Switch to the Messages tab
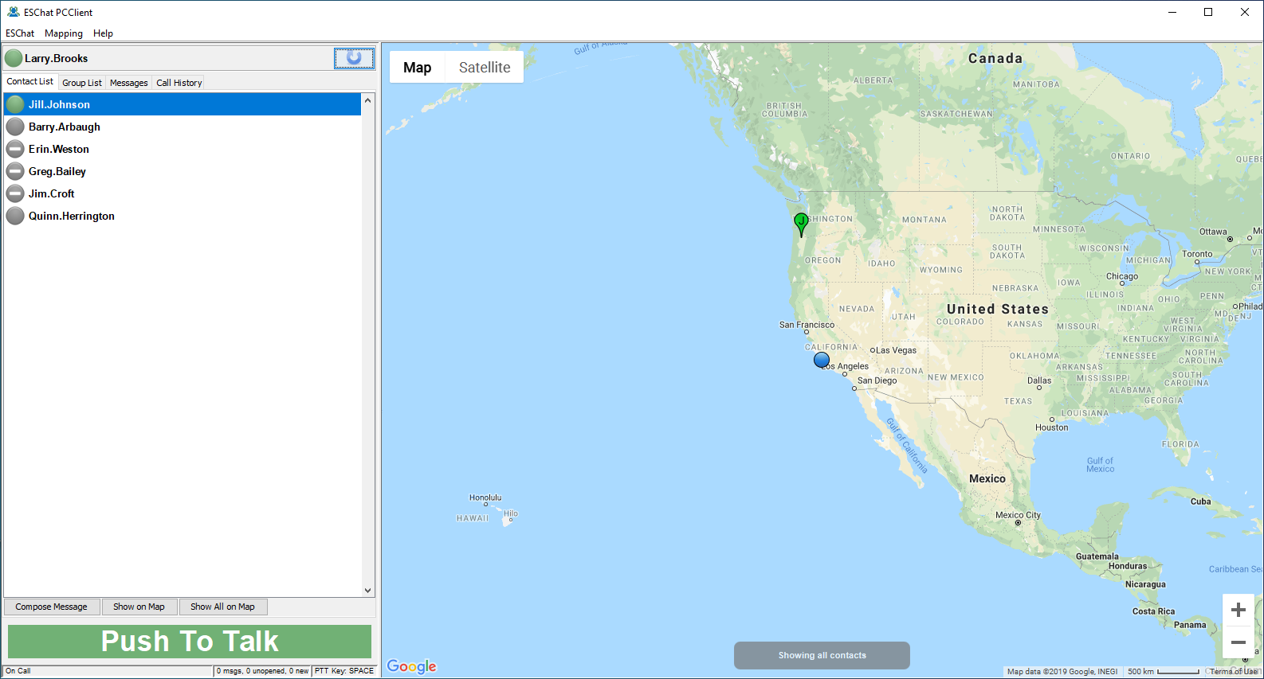 point(129,83)
